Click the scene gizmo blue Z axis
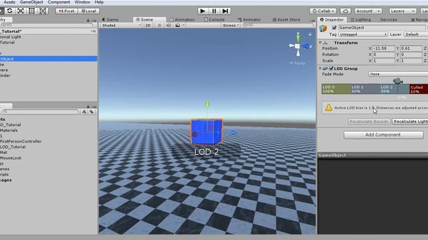This screenshot has height=240, width=428. (x=306, y=47)
